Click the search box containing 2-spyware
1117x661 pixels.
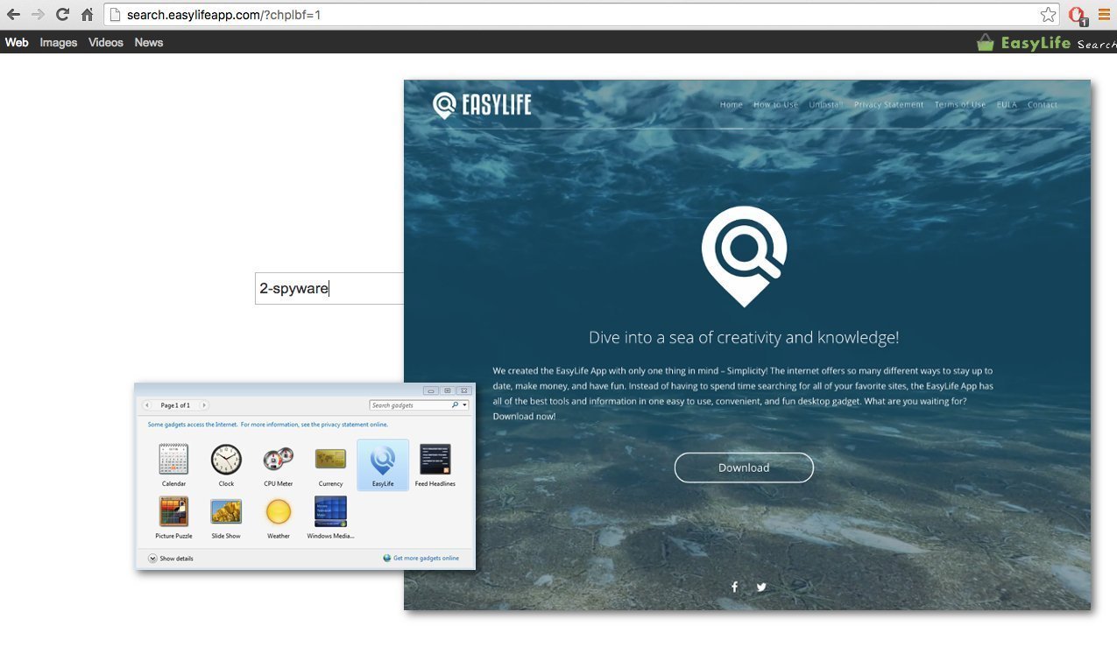tap(329, 288)
